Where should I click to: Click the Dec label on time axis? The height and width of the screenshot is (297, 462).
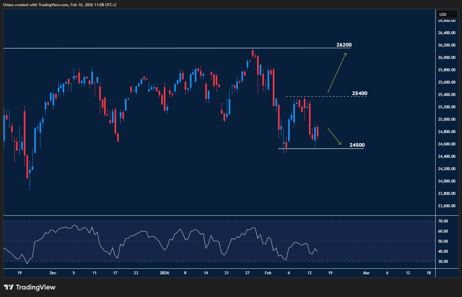coord(53,273)
